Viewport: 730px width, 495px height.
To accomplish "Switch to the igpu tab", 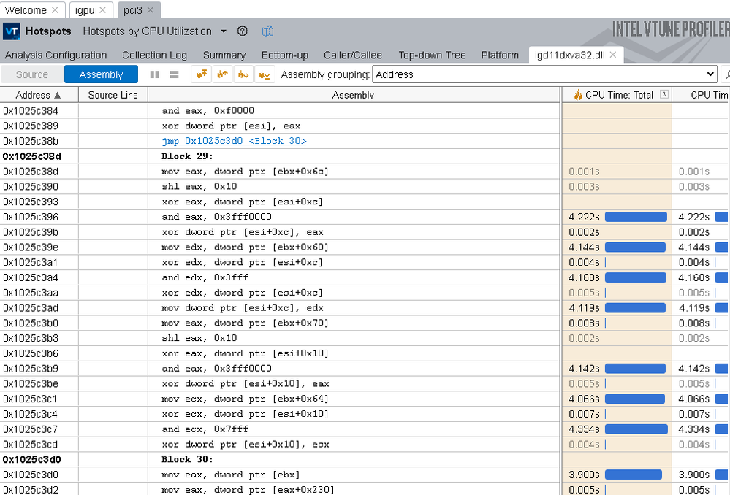I will click(85, 9).
